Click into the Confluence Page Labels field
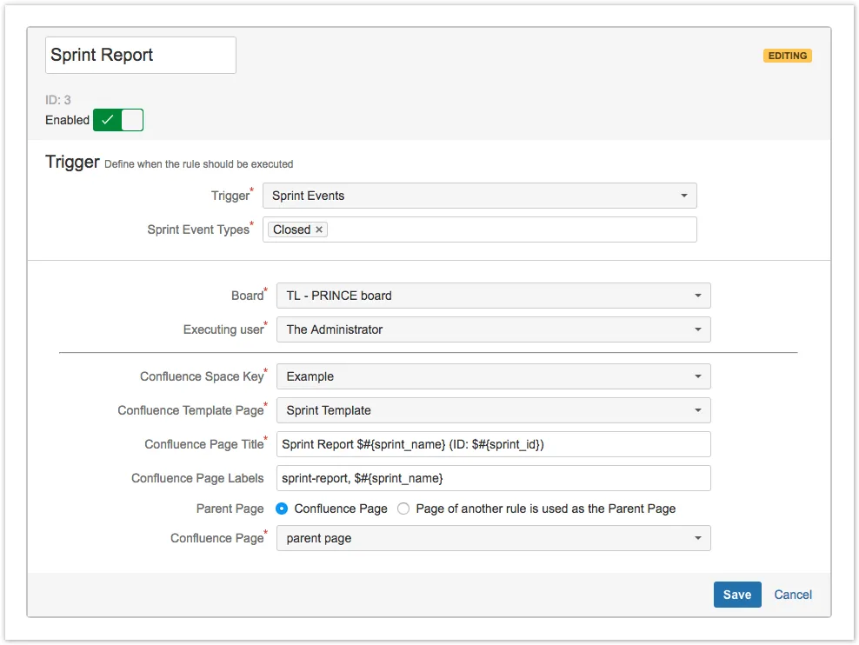This screenshot has width=859, height=645. pyautogui.click(x=493, y=478)
